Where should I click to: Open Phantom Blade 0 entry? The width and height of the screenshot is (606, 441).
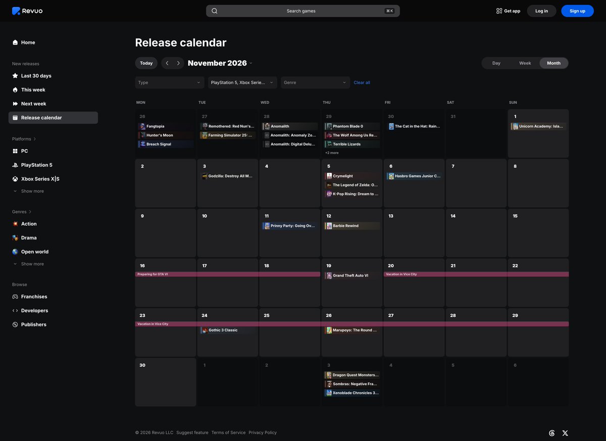(x=352, y=126)
